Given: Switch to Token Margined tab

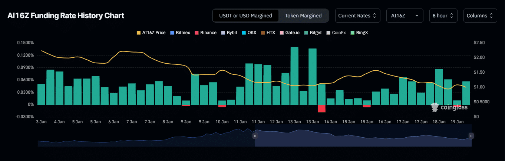Looking at the screenshot, I should (x=303, y=16).
